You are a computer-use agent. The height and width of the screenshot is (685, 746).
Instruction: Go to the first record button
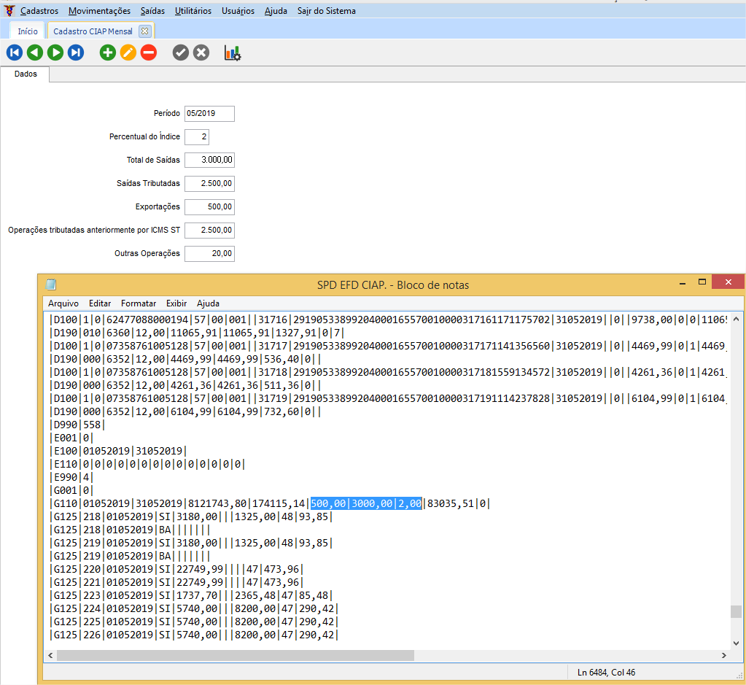(14, 53)
